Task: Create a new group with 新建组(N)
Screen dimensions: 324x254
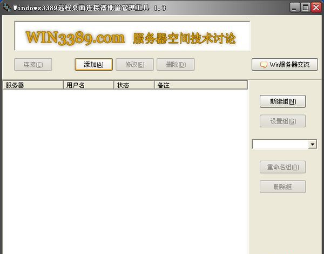Action: point(282,101)
